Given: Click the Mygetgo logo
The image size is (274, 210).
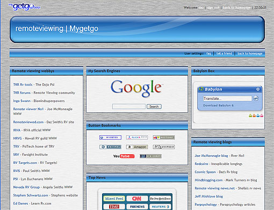Looking at the screenshot, I should (x=25, y=7).
